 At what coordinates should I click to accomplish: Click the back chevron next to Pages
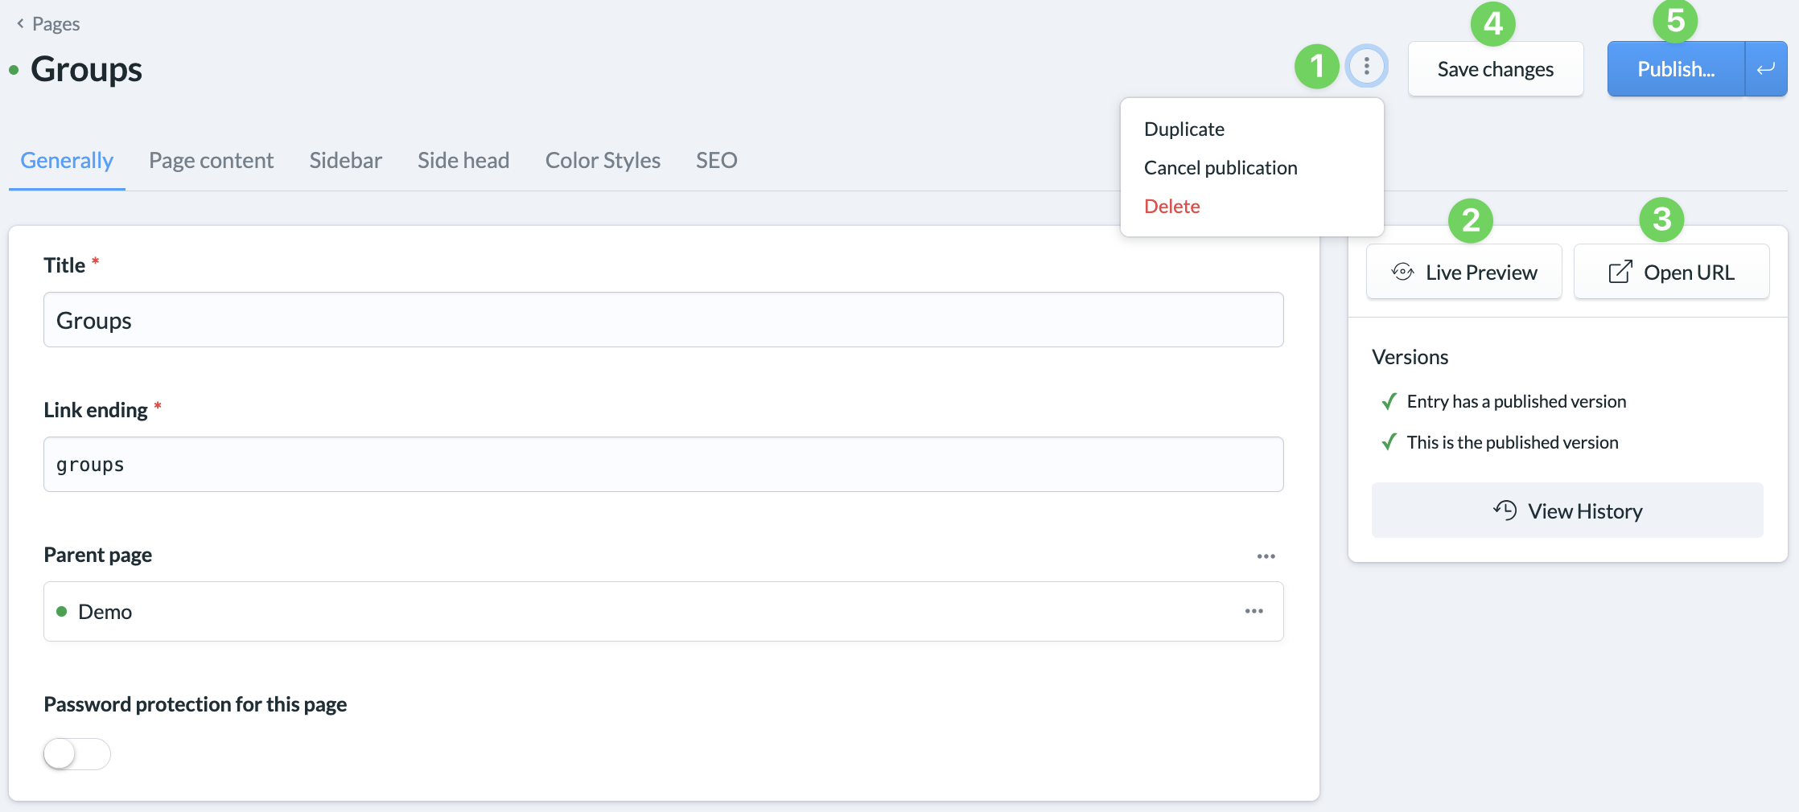pyautogui.click(x=20, y=23)
